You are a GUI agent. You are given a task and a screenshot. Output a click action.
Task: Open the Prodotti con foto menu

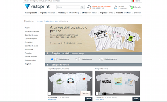click(123, 13)
